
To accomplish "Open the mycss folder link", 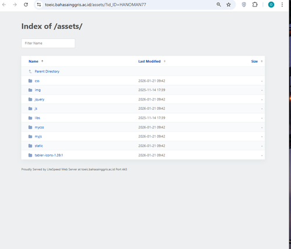I will point(40,127).
